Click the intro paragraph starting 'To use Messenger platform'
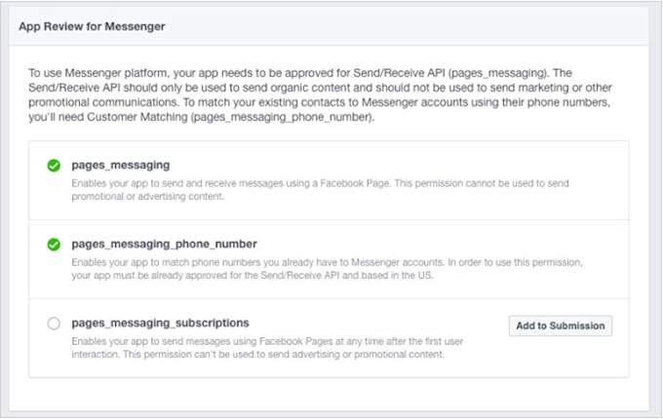The height and width of the screenshot is (419, 663). 320,95
